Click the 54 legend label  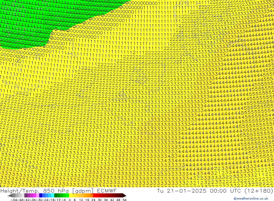point(125,200)
